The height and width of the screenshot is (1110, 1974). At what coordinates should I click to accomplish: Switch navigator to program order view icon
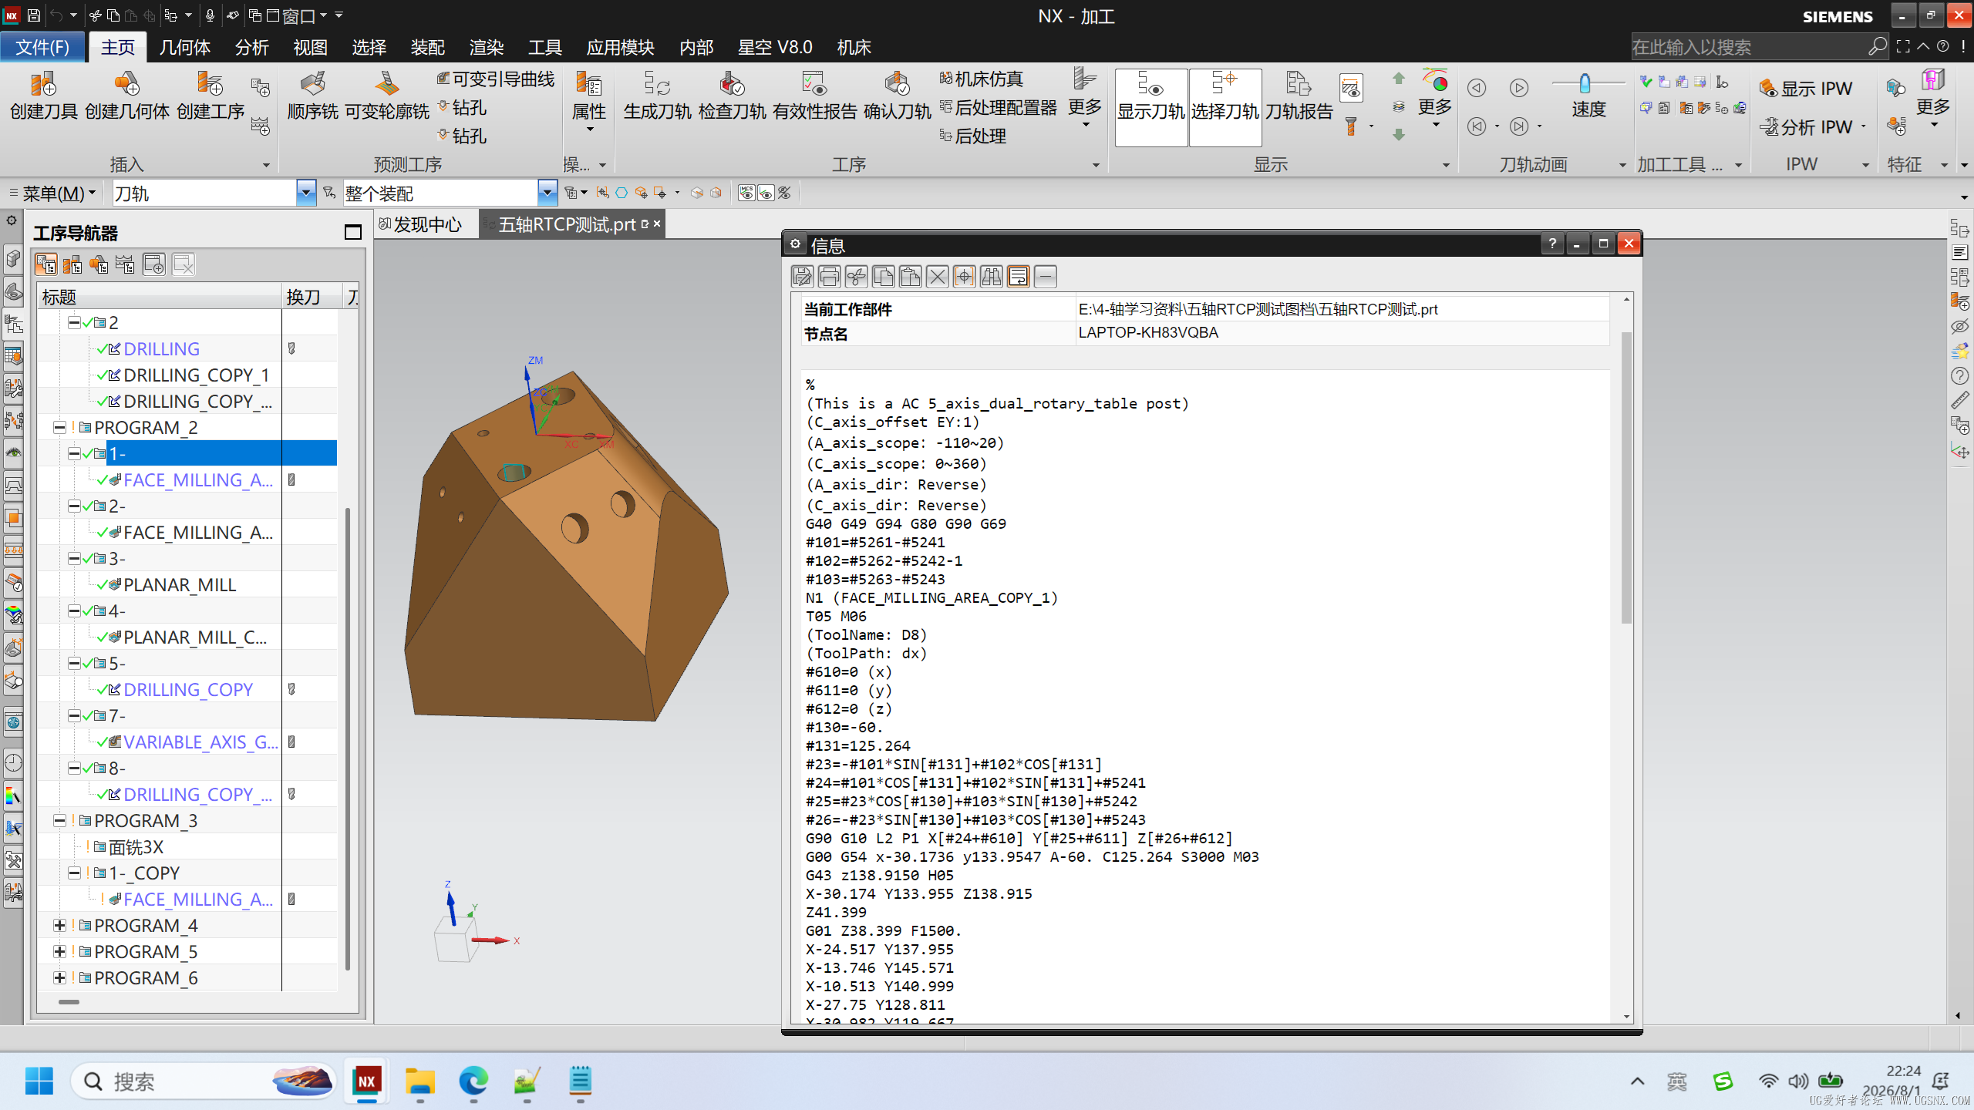click(45, 265)
